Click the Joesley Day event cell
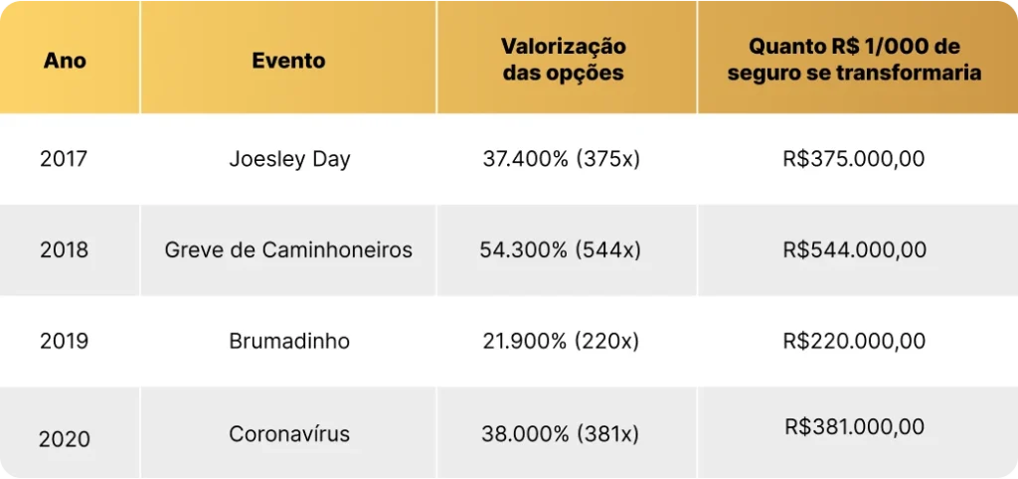This screenshot has width=1018, height=479. (289, 160)
